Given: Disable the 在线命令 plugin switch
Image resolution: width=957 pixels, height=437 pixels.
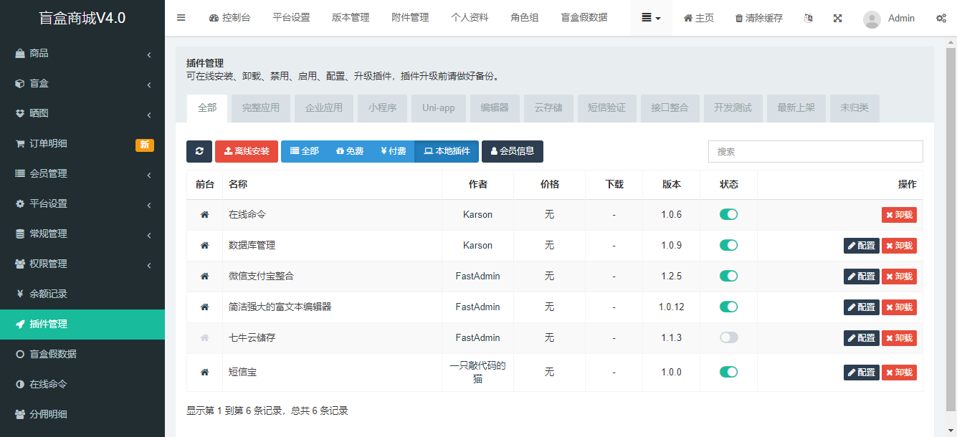Looking at the screenshot, I should coord(728,214).
